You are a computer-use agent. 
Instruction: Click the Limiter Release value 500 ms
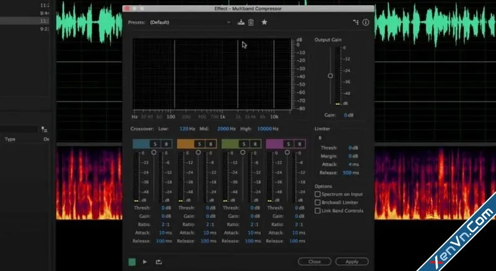tap(351, 173)
